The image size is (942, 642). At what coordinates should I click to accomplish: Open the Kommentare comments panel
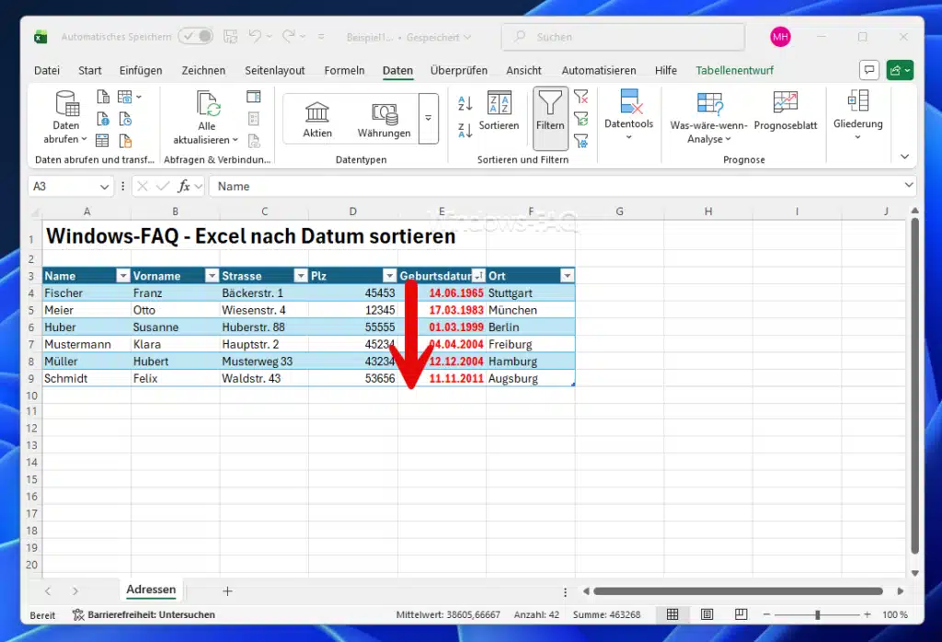pos(868,70)
